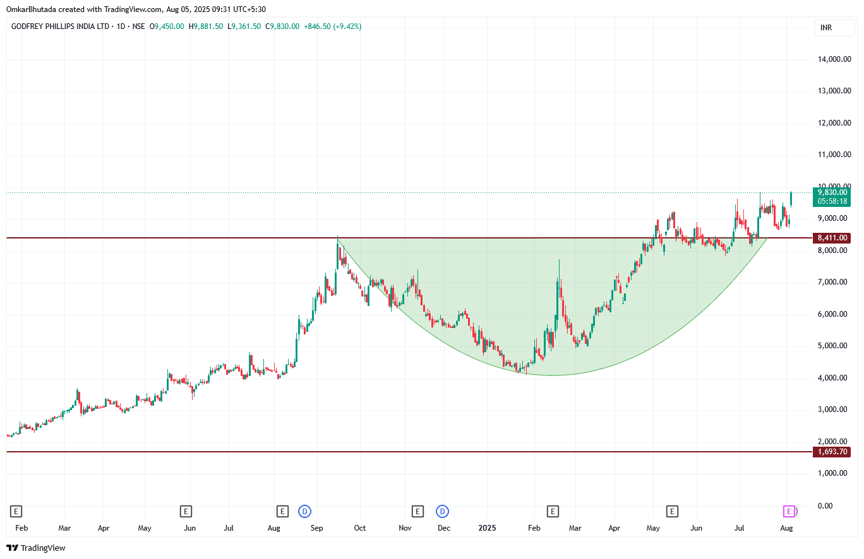Click the 2,000.00 price axis label

pos(832,442)
